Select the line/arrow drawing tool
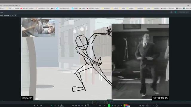The width and height of the screenshot is (191, 107). click(x=118, y=106)
